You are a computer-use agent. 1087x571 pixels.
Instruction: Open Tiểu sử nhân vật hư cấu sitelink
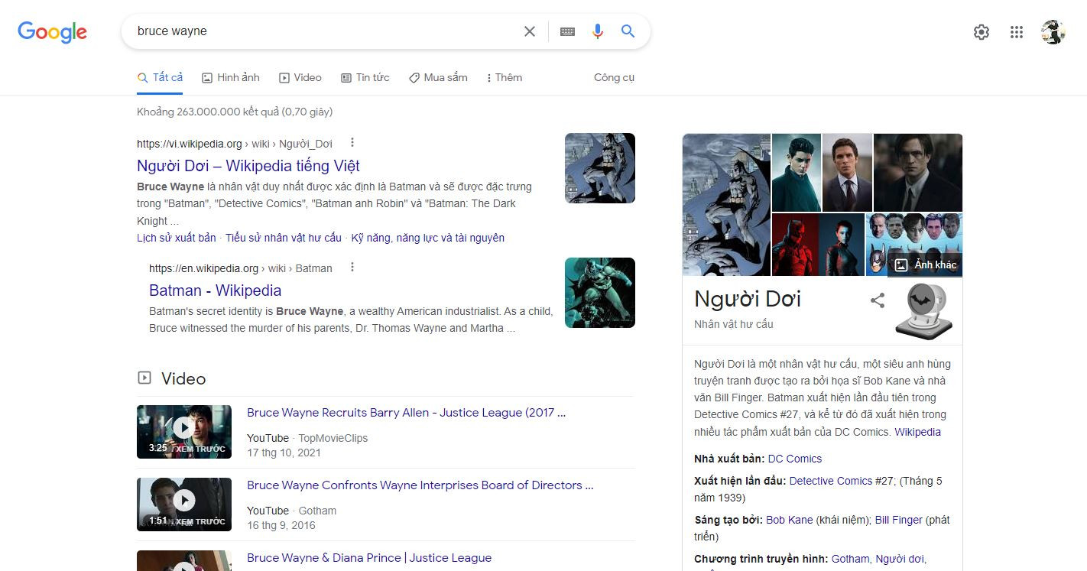pyautogui.click(x=284, y=238)
